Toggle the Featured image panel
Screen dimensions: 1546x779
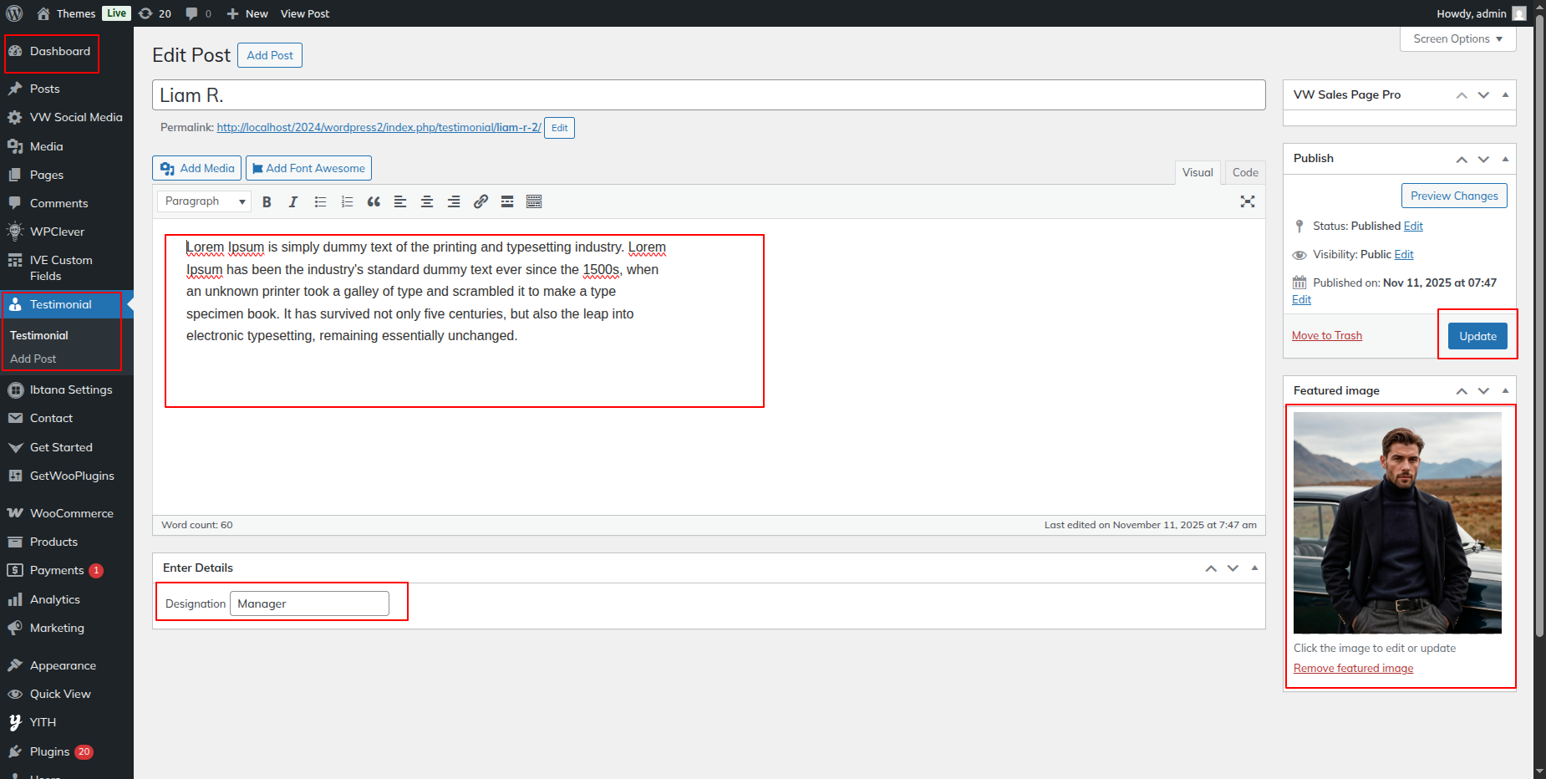coord(1505,390)
